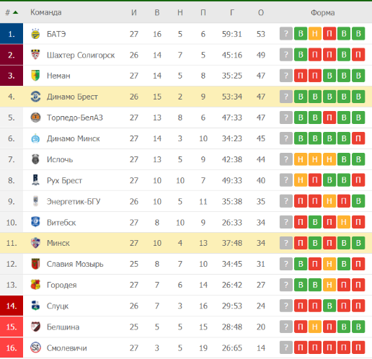Click the Динамо Минск club logo
This screenshot has width=372, height=359.
(35, 138)
